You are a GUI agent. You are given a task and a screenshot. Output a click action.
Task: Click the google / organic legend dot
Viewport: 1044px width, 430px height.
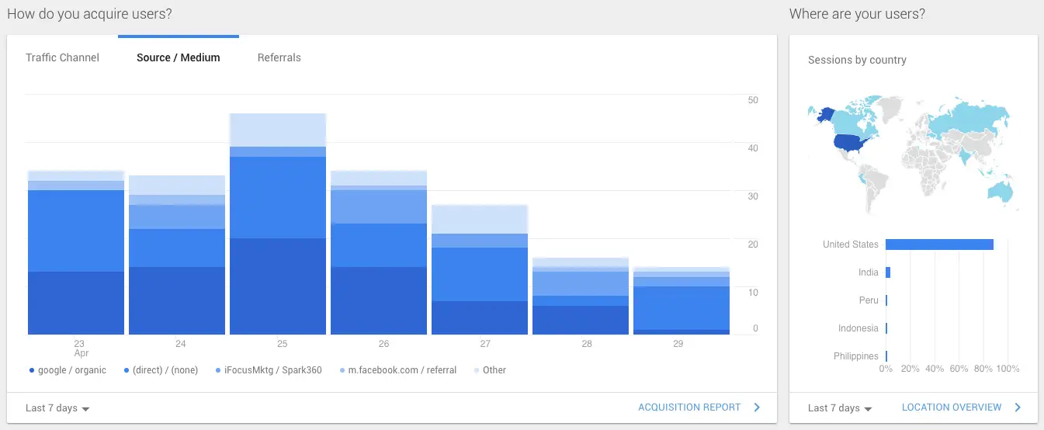[x=31, y=371]
